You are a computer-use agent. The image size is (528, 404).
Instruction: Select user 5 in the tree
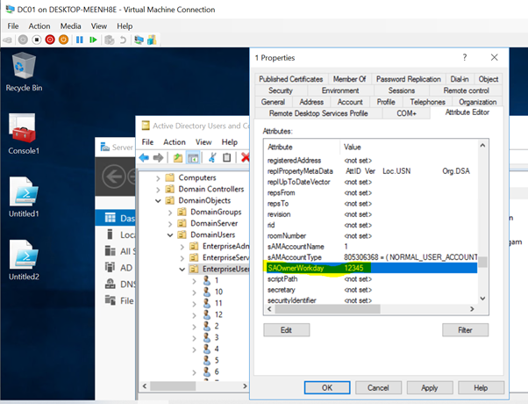211,360
